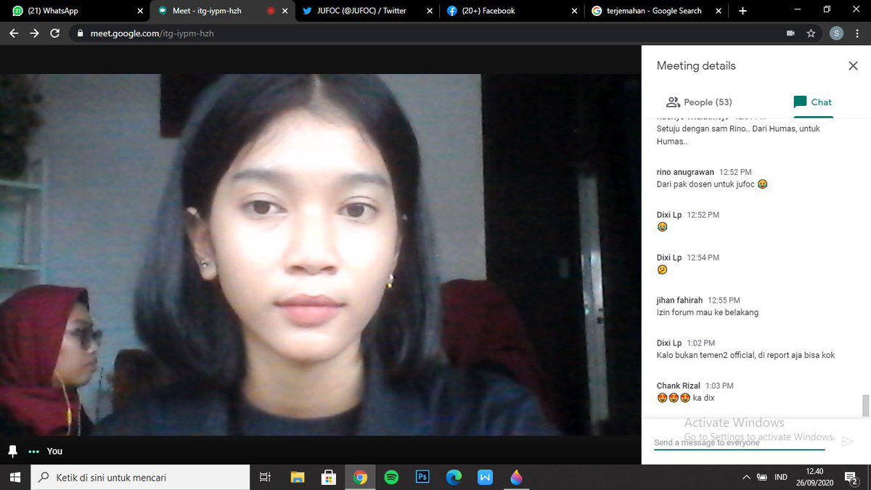The width and height of the screenshot is (871, 490).
Task: Show hidden system tray icons
Action: point(746,478)
